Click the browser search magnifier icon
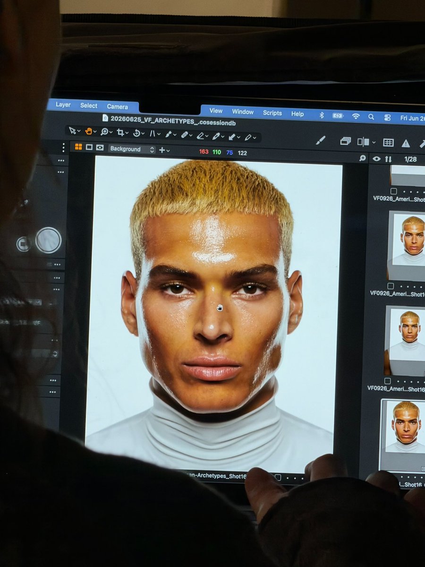 click(362, 158)
